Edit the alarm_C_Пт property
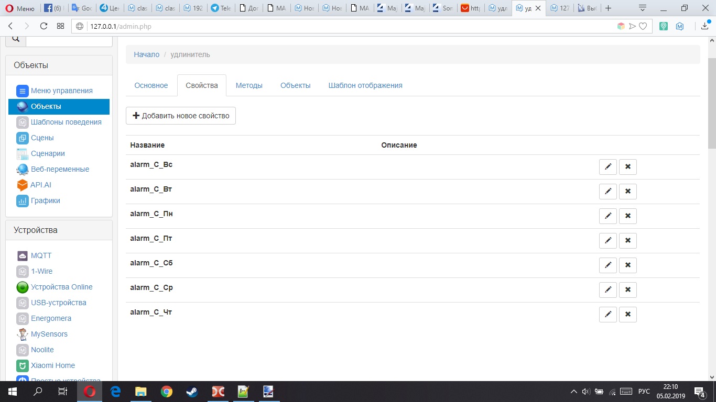Viewport: 716px width, 402px height. (x=608, y=241)
